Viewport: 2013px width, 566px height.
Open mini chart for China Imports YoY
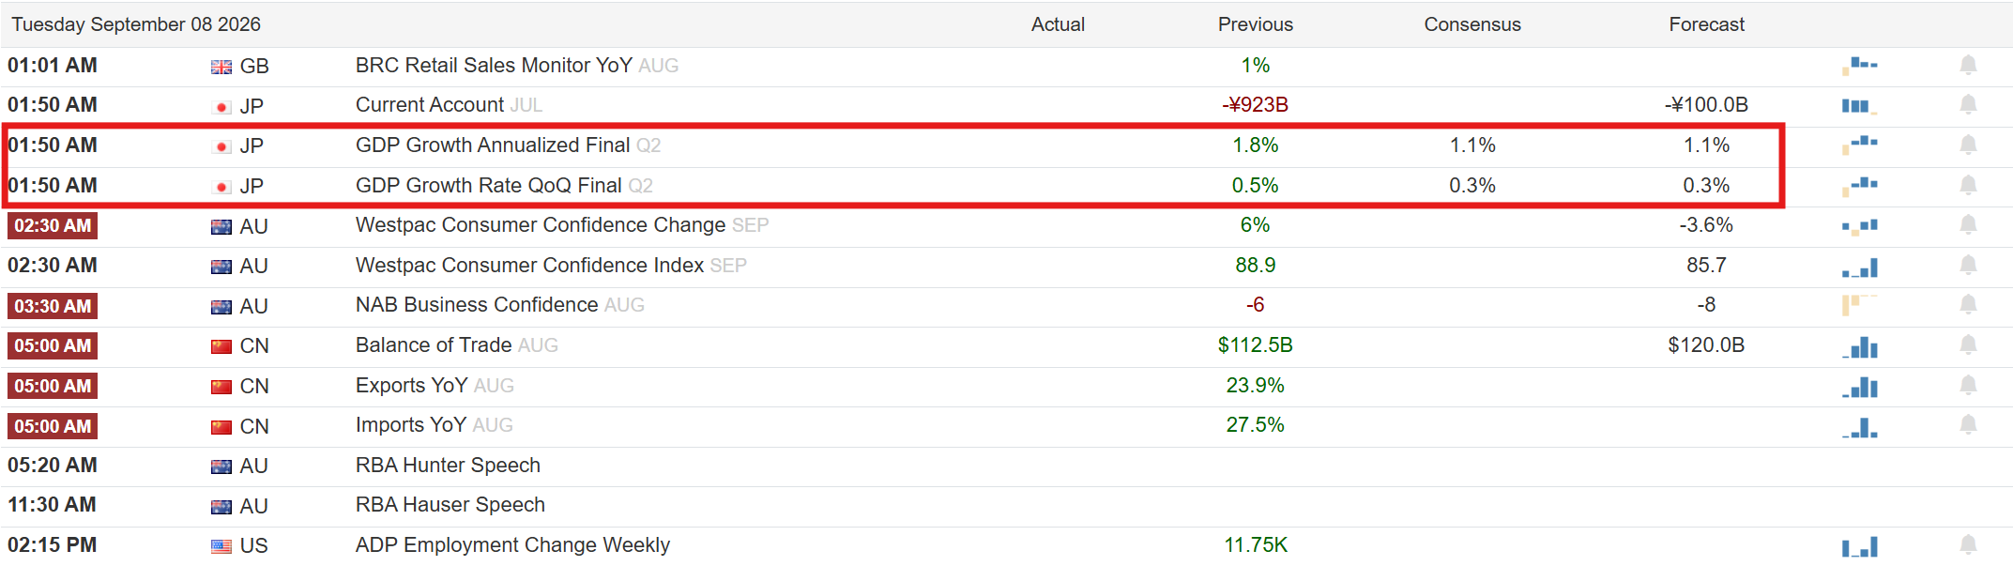click(x=1859, y=427)
